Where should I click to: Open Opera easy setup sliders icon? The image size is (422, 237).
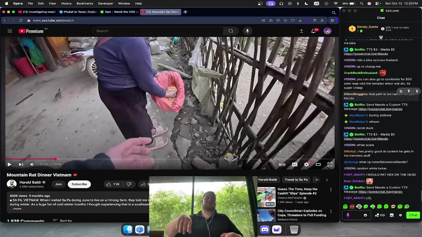point(315,20)
